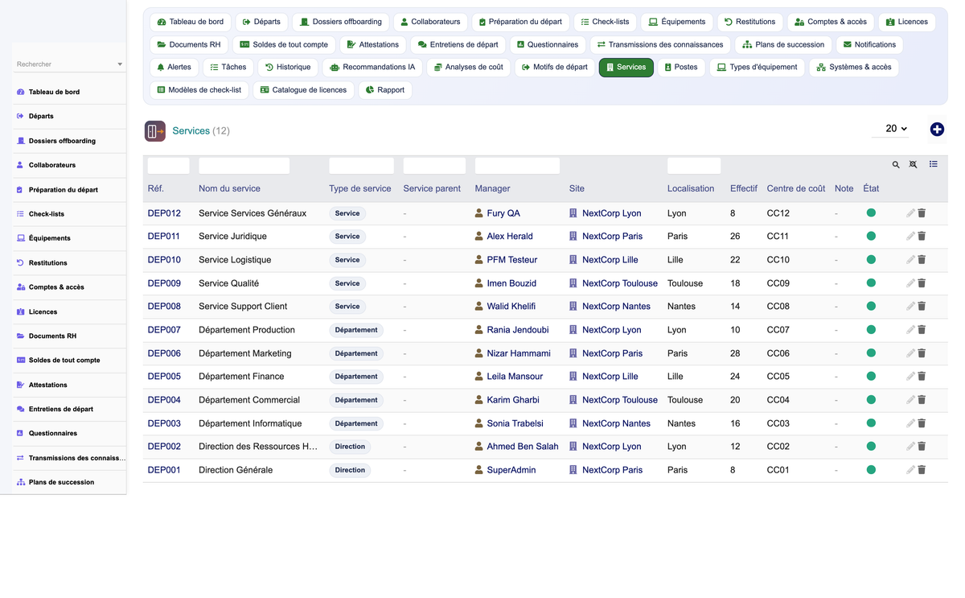Viewport: 965px width, 598px height.
Task: Delete Département Marketing row trash icon
Action: point(922,353)
